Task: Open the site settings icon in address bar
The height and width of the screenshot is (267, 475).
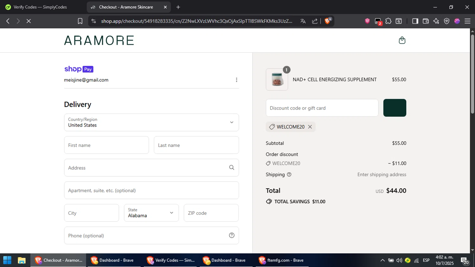Action: tap(93, 21)
